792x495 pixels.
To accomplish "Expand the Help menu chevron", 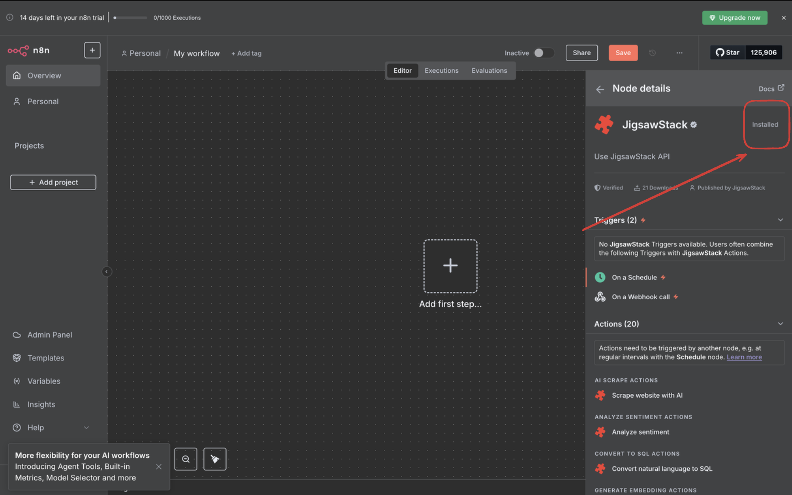I will click(x=86, y=428).
